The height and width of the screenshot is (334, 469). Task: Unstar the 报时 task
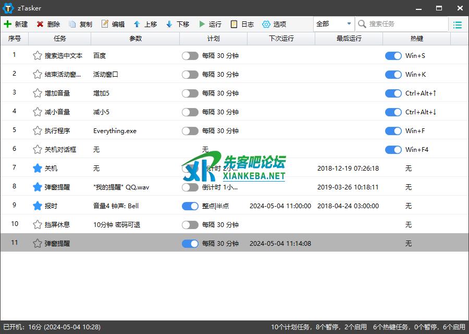[x=37, y=206]
